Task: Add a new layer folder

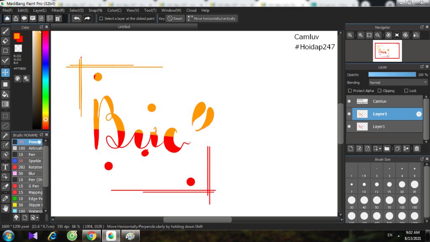Action: 387,148
